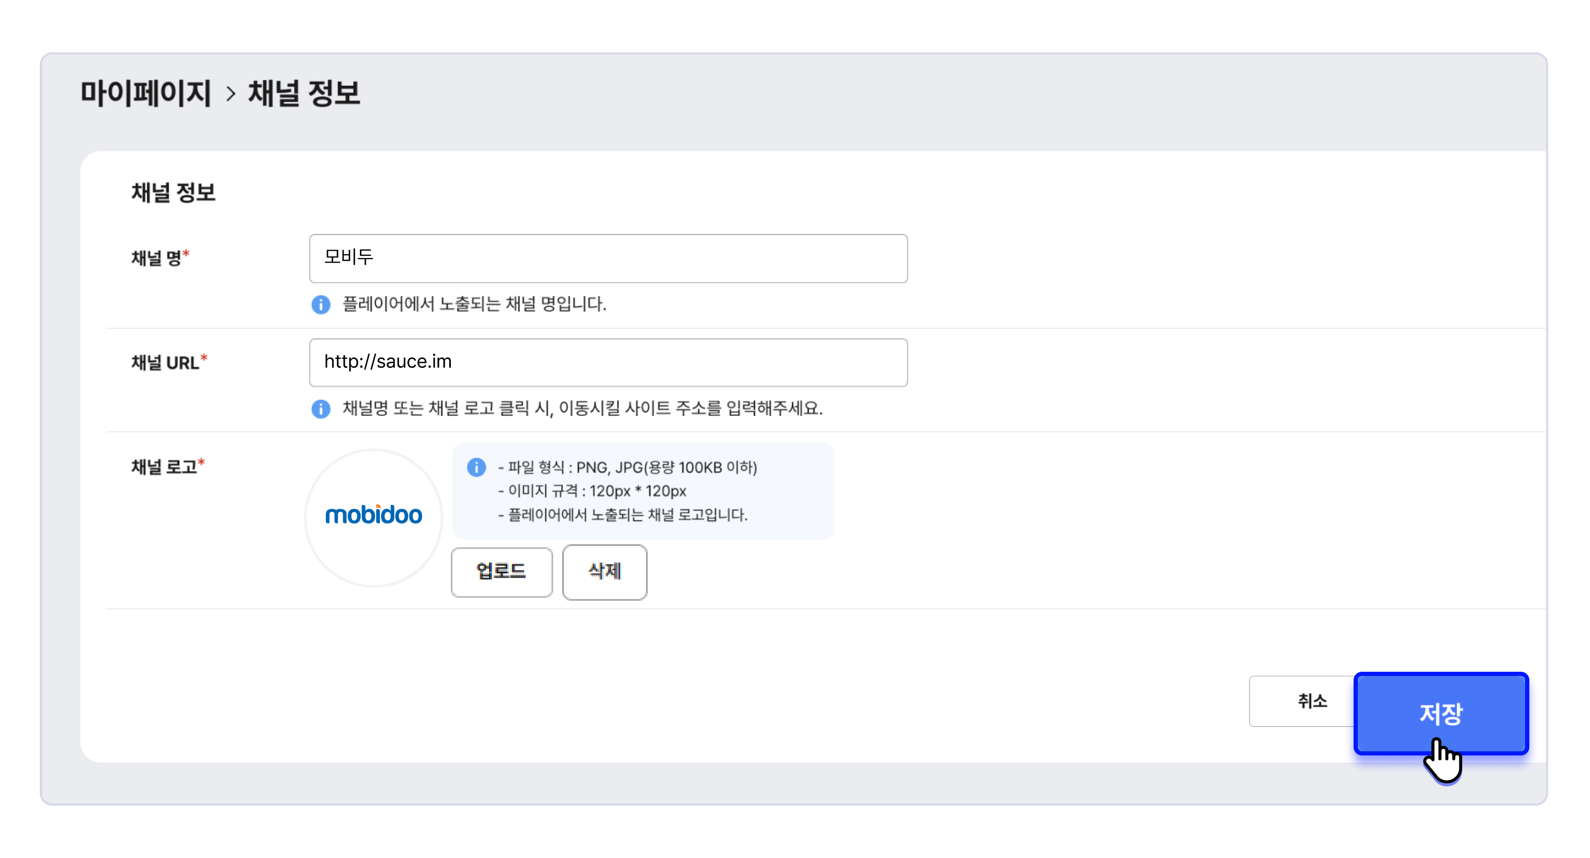Focus the 채널 명 input containing 모비두
1590x858 pixels.
(608, 258)
